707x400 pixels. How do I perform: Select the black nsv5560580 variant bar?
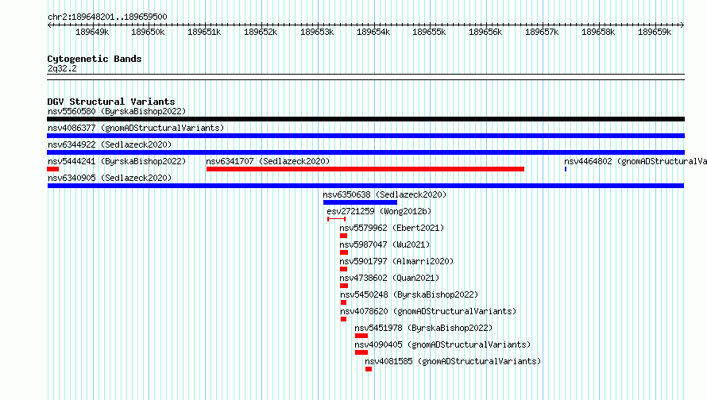point(365,119)
